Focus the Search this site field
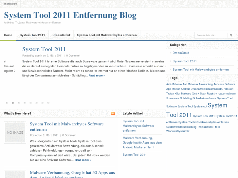238x178 pixels. 211,35
